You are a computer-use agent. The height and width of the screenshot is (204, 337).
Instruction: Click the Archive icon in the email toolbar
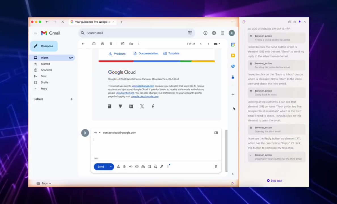click(x=94, y=44)
